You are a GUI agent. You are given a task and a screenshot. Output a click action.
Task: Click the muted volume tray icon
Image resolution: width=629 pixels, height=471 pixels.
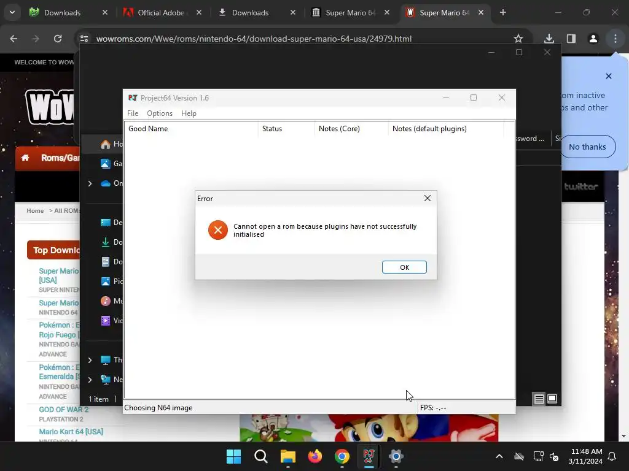pyautogui.click(x=554, y=456)
